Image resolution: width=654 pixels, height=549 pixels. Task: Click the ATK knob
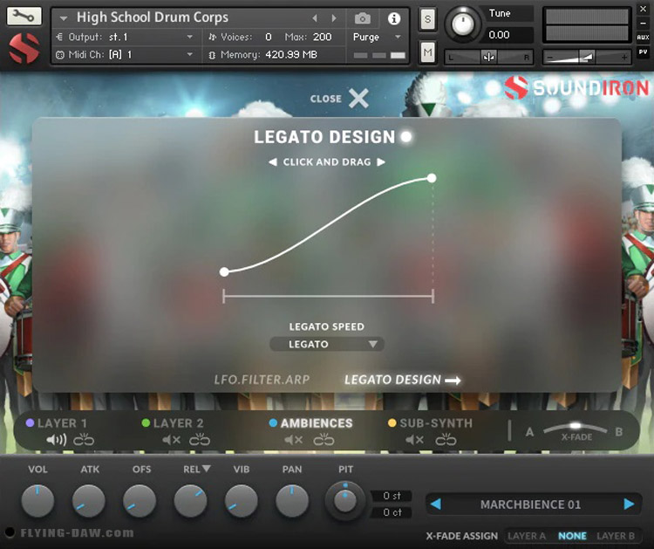[x=89, y=500]
